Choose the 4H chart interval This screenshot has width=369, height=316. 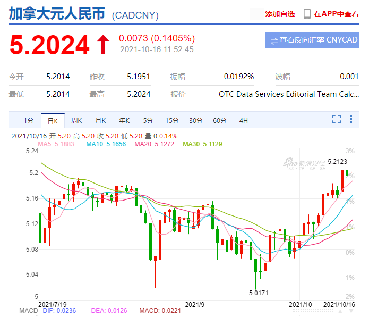point(243,120)
